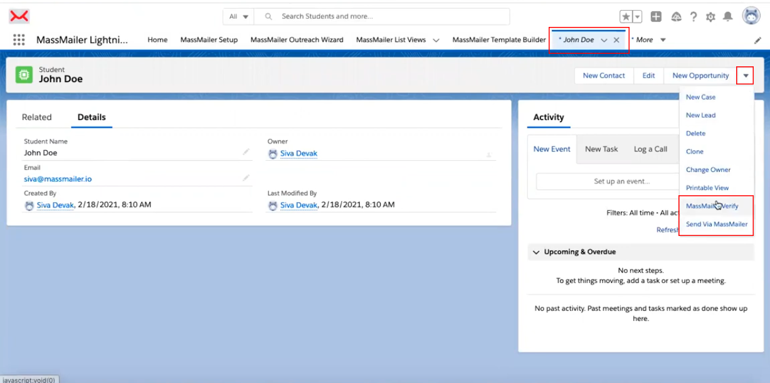Edit Email field with pencil icon

click(x=246, y=178)
